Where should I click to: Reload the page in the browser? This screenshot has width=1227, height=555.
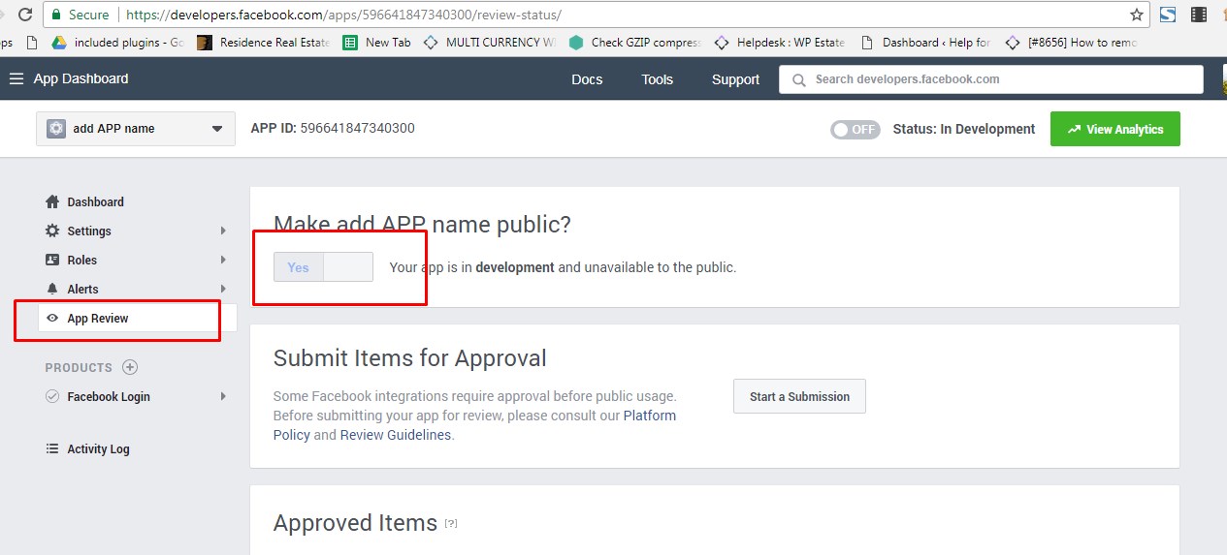25,15
